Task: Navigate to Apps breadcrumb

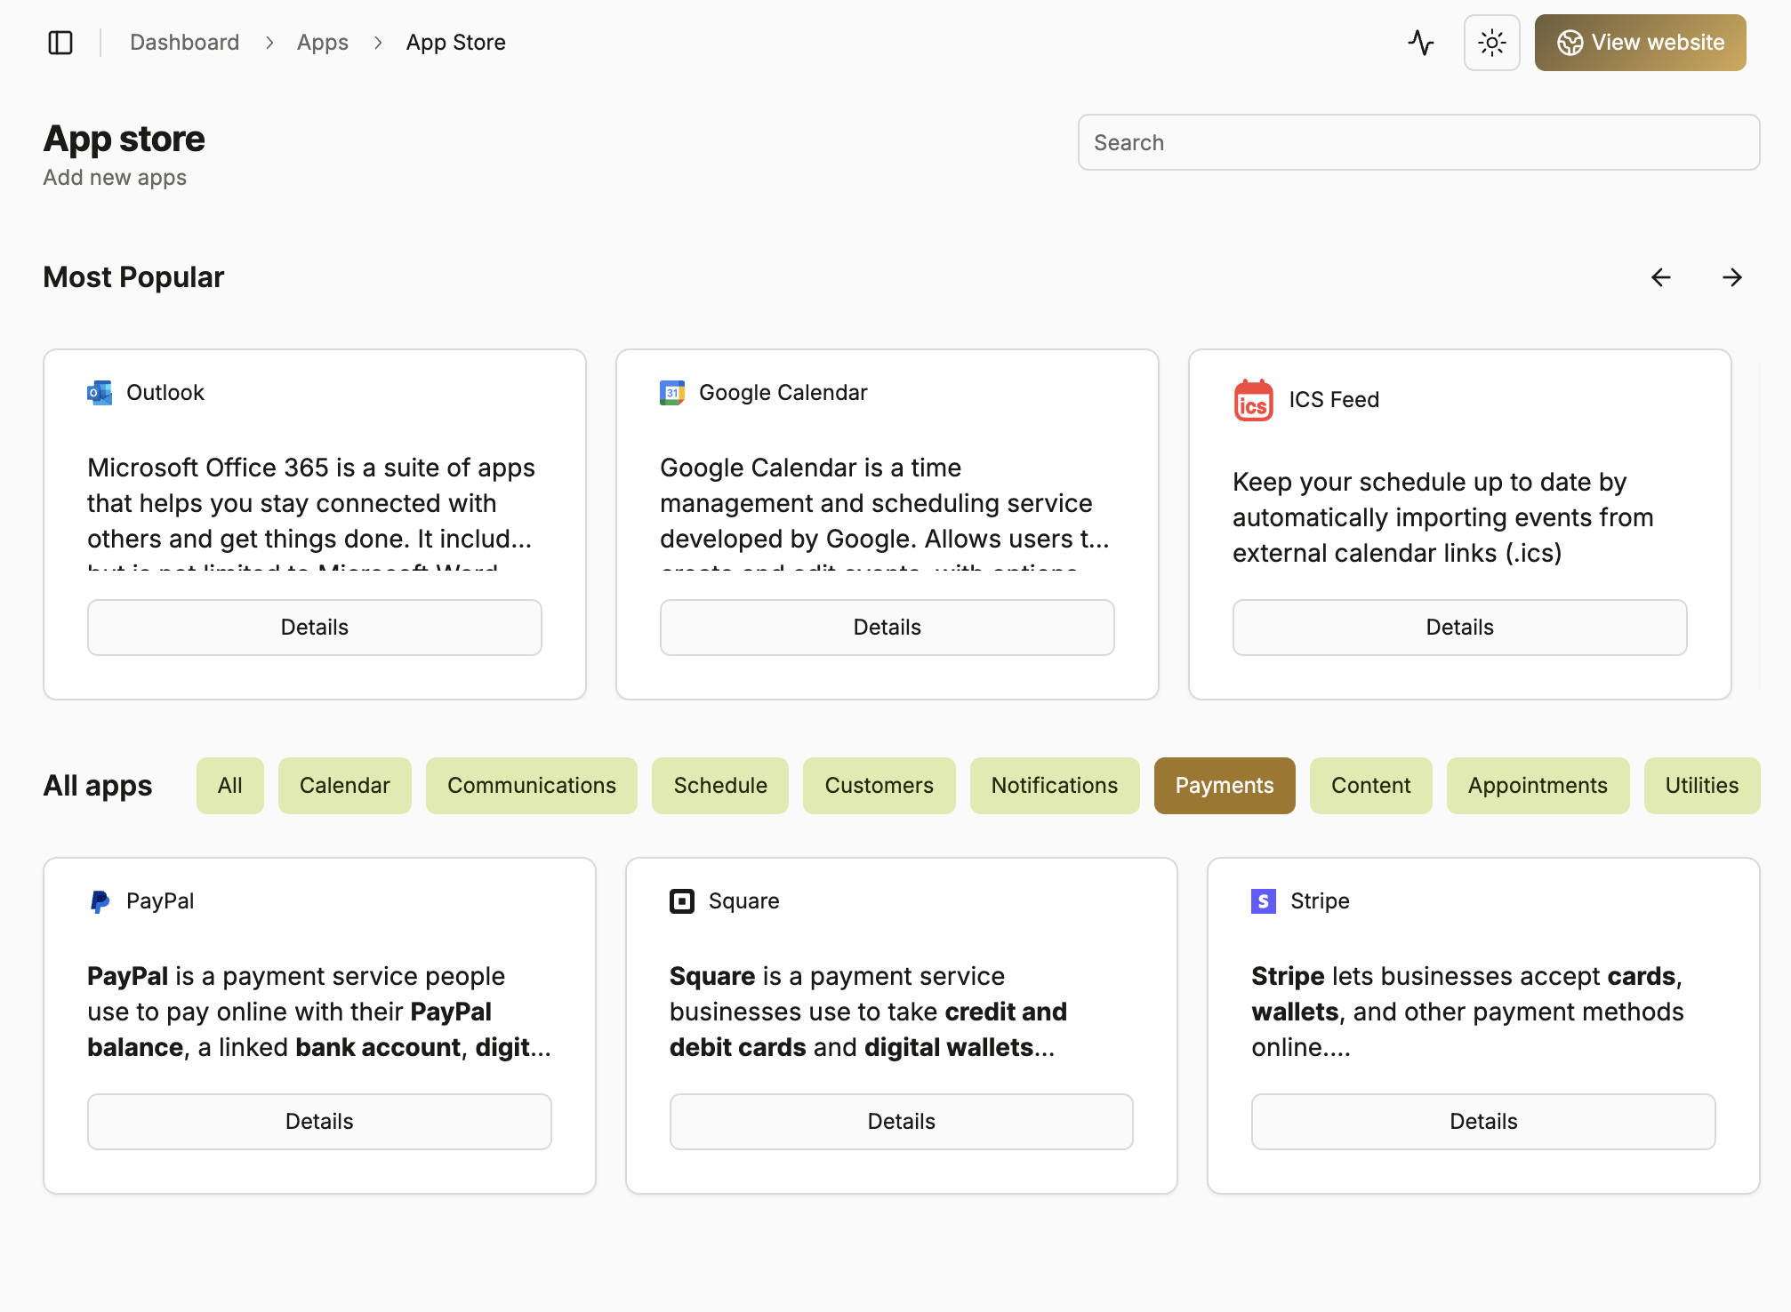Action: (x=323, y=43)
